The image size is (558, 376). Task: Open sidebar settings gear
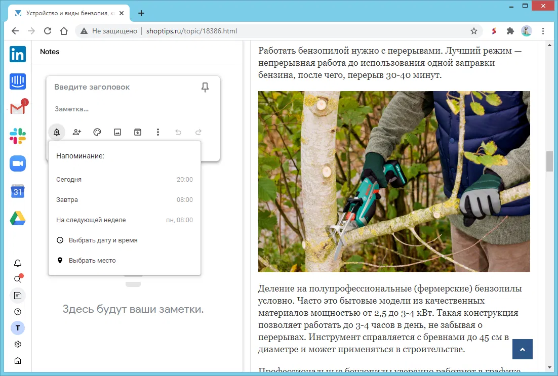click(17, 344)
